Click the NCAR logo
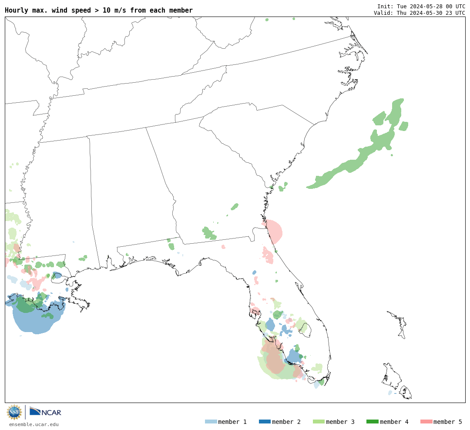Image resolution: width=470 pixels, height=430 pixels. click(45, 412)
